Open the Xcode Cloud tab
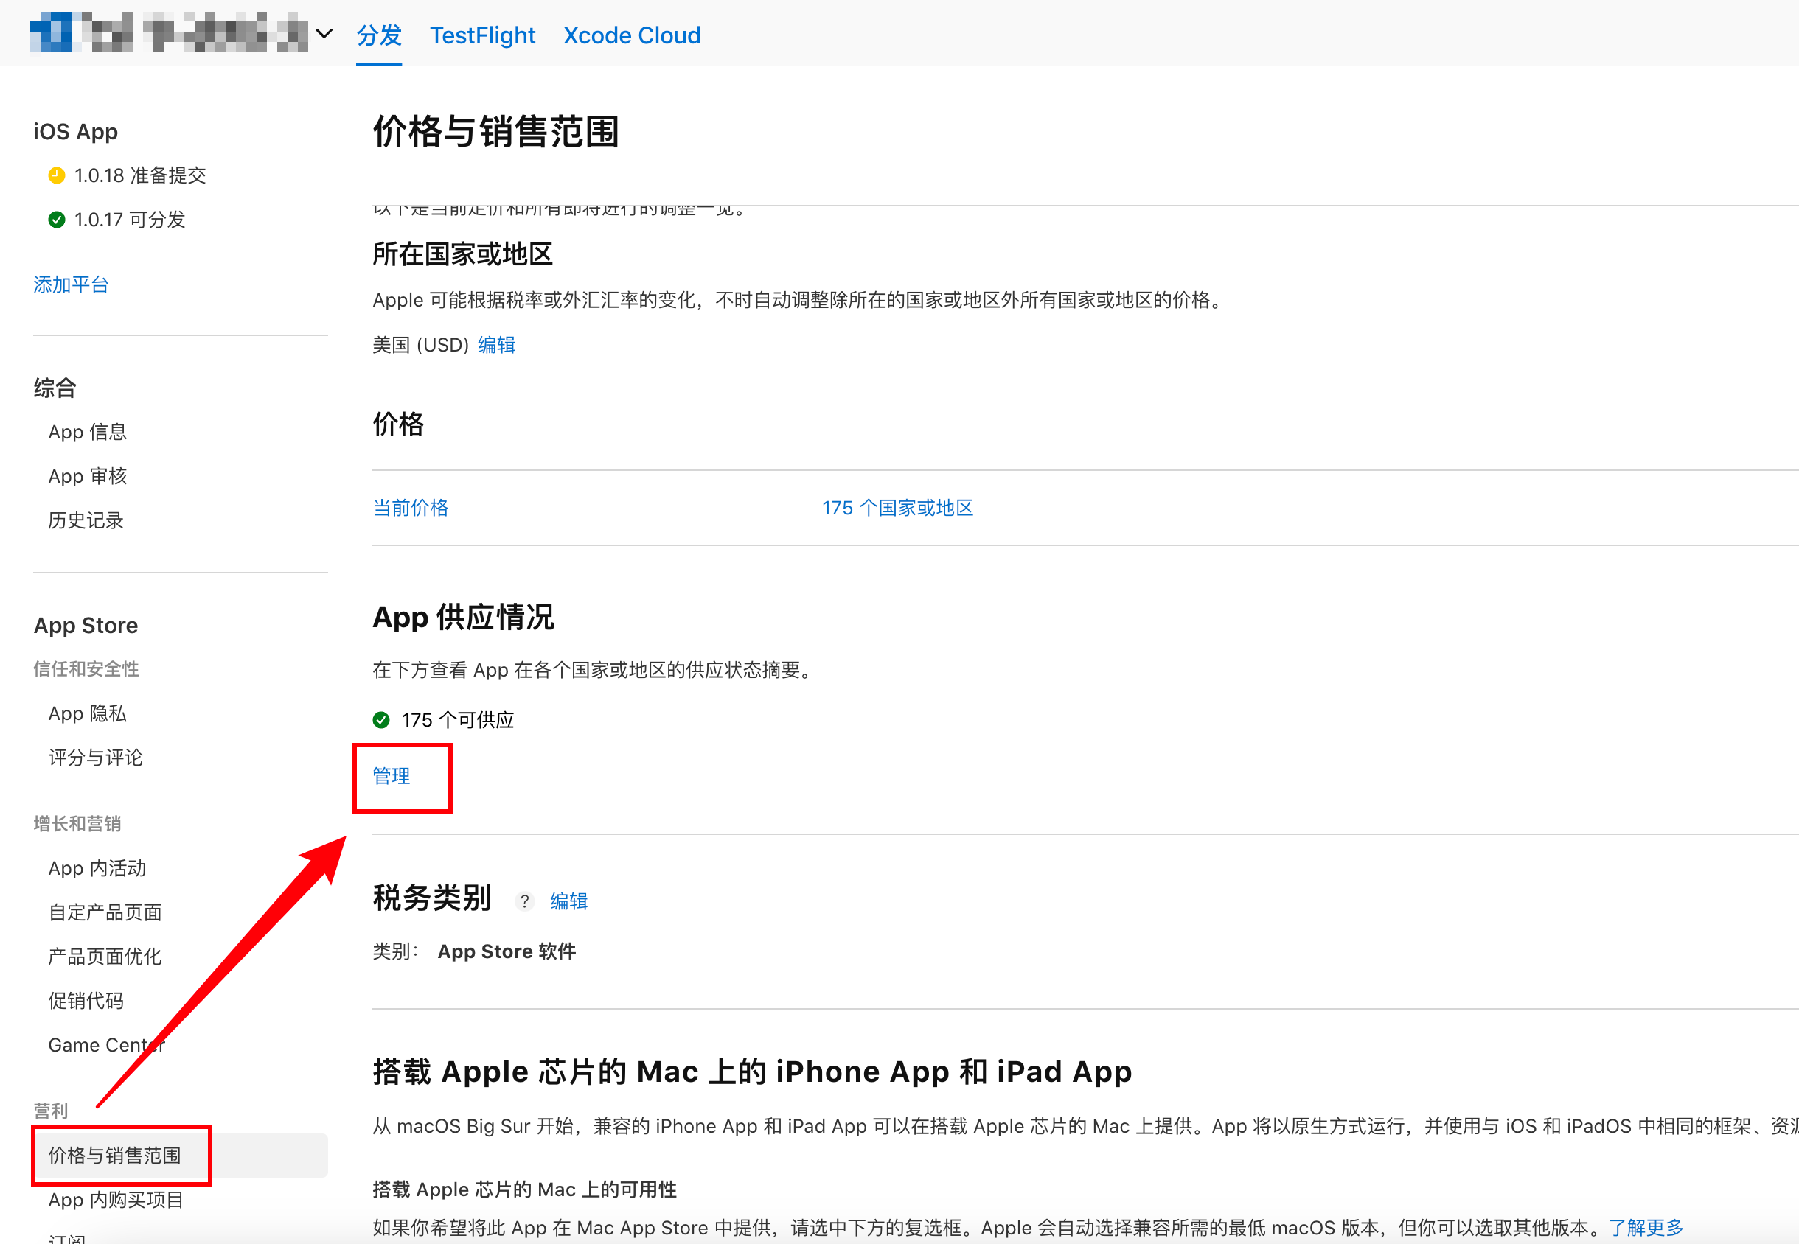 (x=632, y=35)
